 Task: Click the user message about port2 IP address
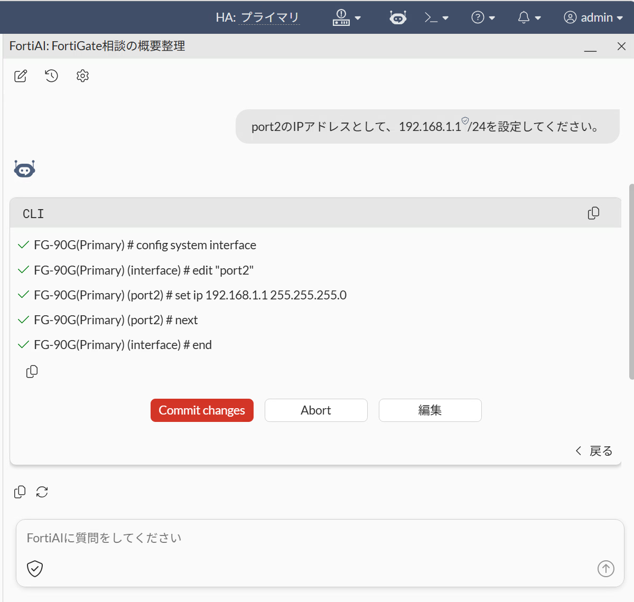click(x=427, y=127)
